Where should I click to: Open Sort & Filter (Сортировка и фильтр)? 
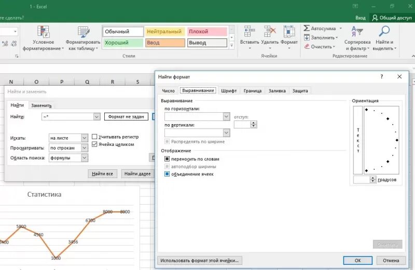click(x=357, y=38)
